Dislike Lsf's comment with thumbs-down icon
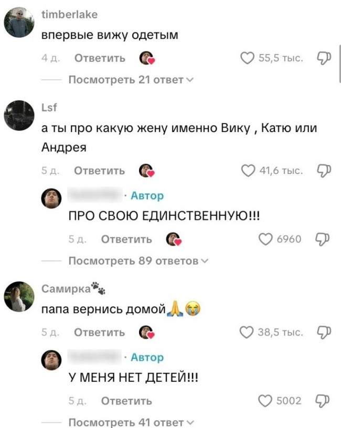Viewport: 341px width, 428px height. click(x=324, y=171)
